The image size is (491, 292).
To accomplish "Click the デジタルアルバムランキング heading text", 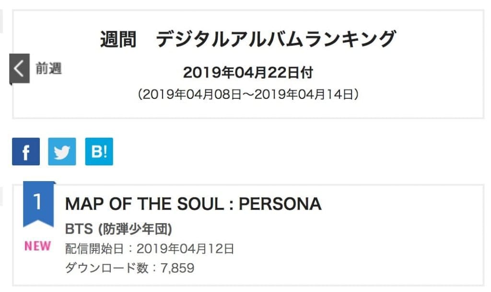I will (276, 39).
